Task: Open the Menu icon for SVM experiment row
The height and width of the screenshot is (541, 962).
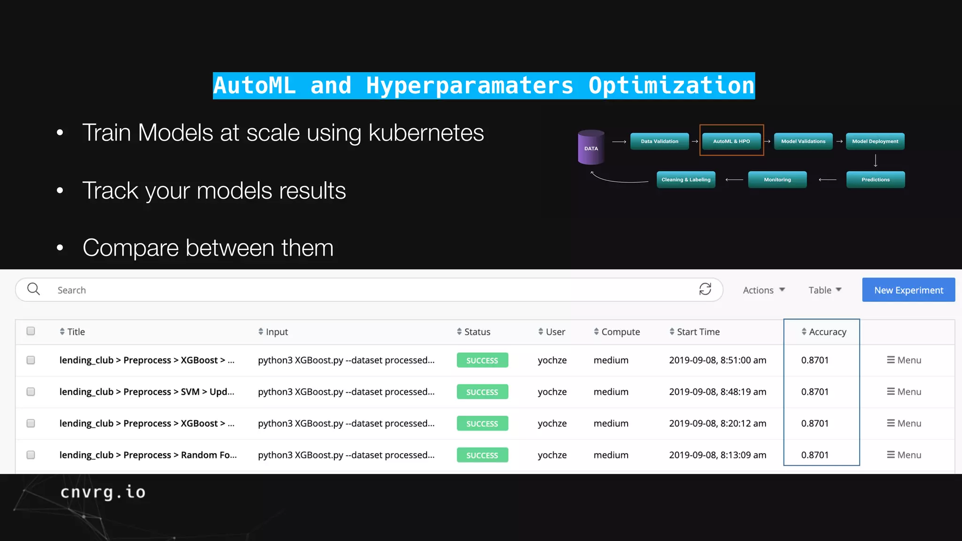Action: coord(891,392)
